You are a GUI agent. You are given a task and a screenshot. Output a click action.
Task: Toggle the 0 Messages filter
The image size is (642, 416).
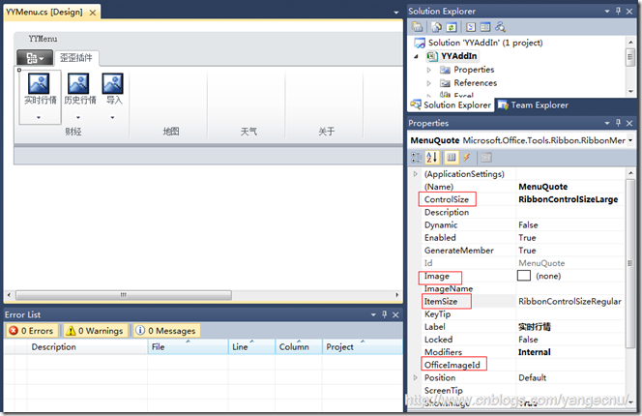(x=166, y=330)
